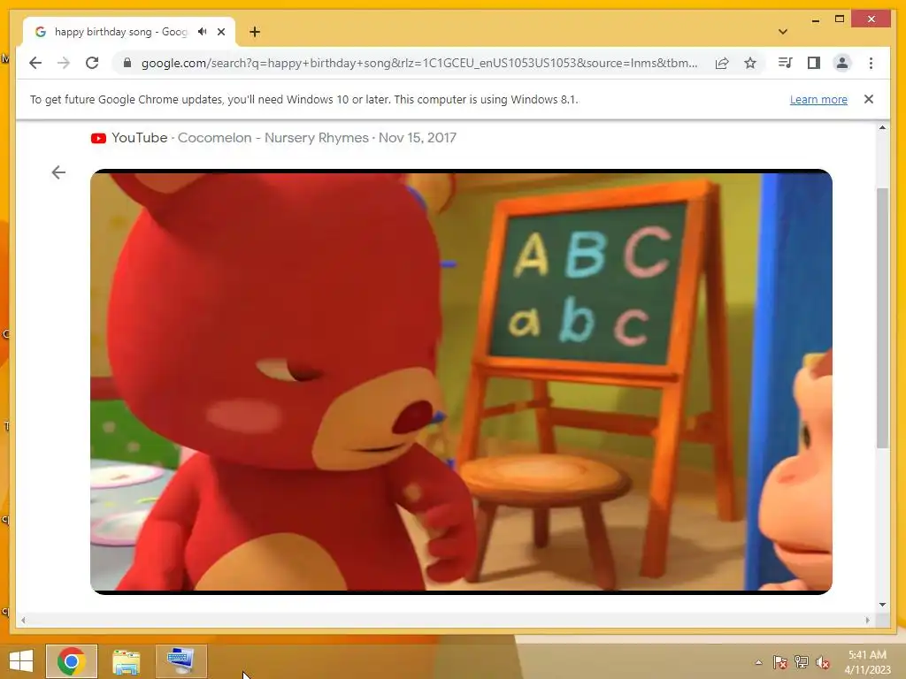Open network status tray icon

801,662
